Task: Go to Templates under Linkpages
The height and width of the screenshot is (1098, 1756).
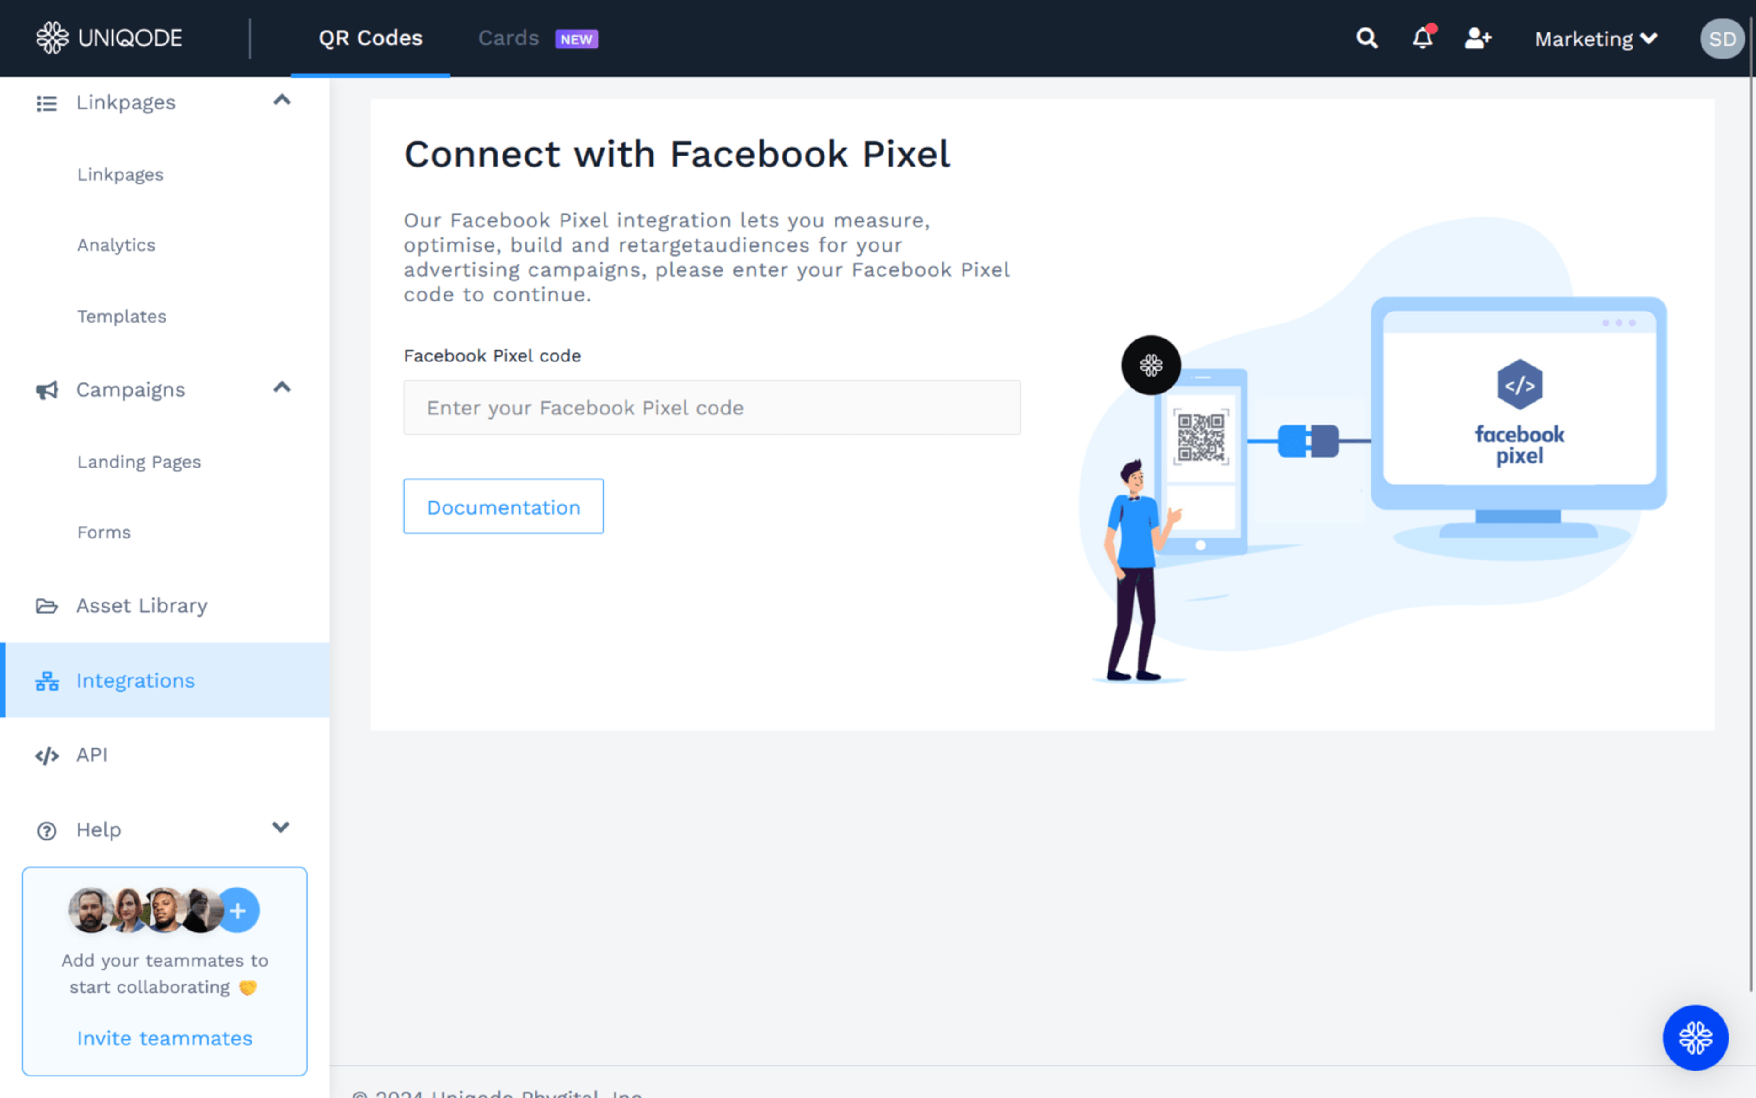Action: (121, 317)
